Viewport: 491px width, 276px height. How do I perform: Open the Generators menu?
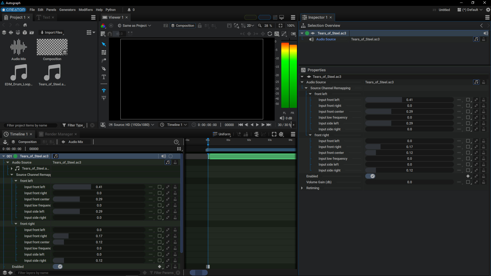pyautogui.click(x=67, y=10)
